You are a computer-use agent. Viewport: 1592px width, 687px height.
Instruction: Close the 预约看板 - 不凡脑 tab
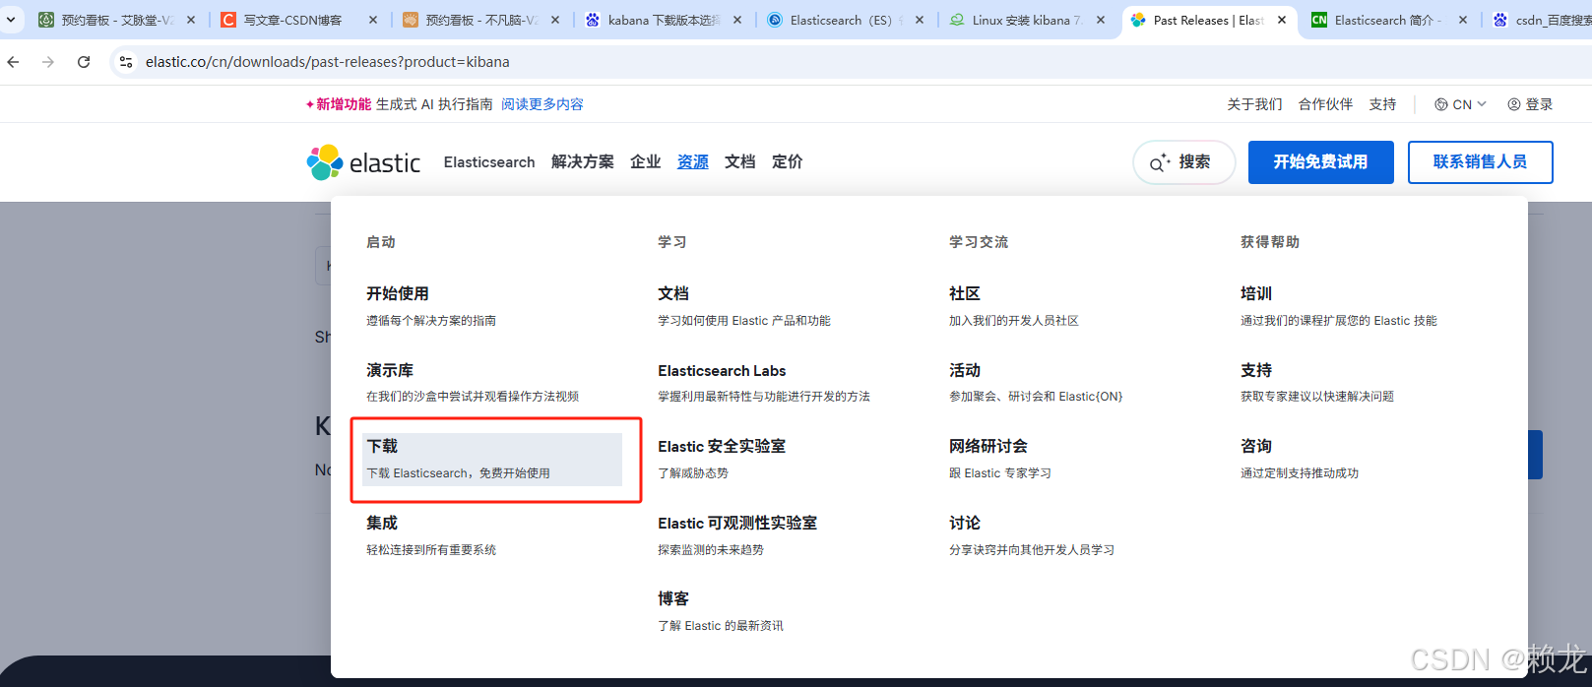click(x=555, y=20)
